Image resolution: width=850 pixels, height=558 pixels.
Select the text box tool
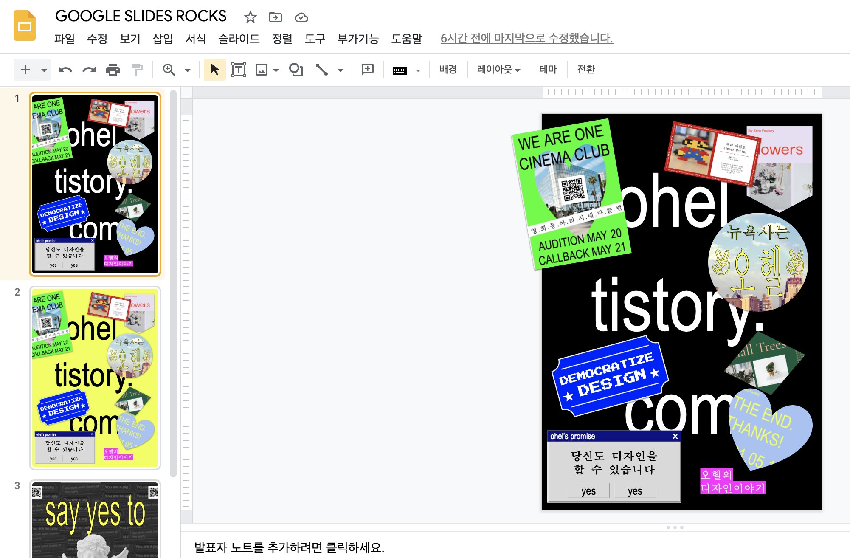238,70
